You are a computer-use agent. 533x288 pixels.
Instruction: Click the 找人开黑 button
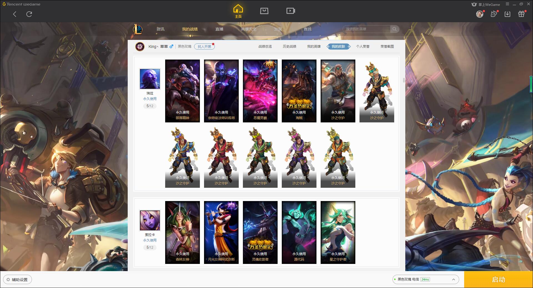pos(204,47)
